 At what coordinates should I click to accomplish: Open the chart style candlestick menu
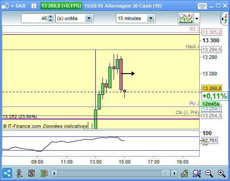(8, 6)
